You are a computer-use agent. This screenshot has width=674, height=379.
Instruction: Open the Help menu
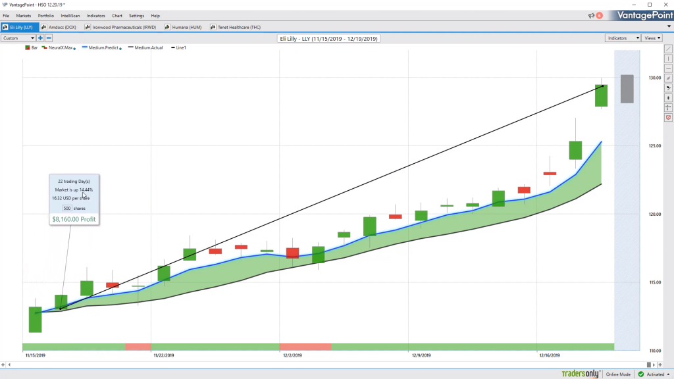point(155,16)
